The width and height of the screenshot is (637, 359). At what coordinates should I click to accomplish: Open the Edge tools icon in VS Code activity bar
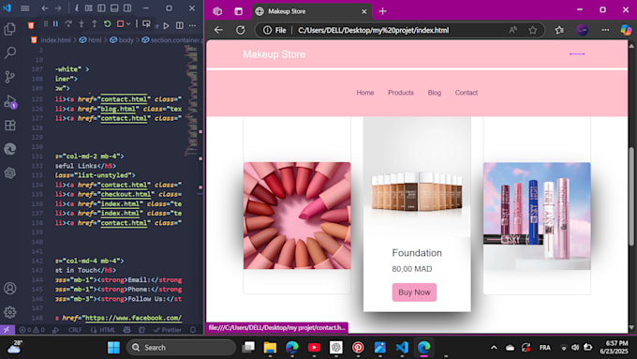pos(9,149)
